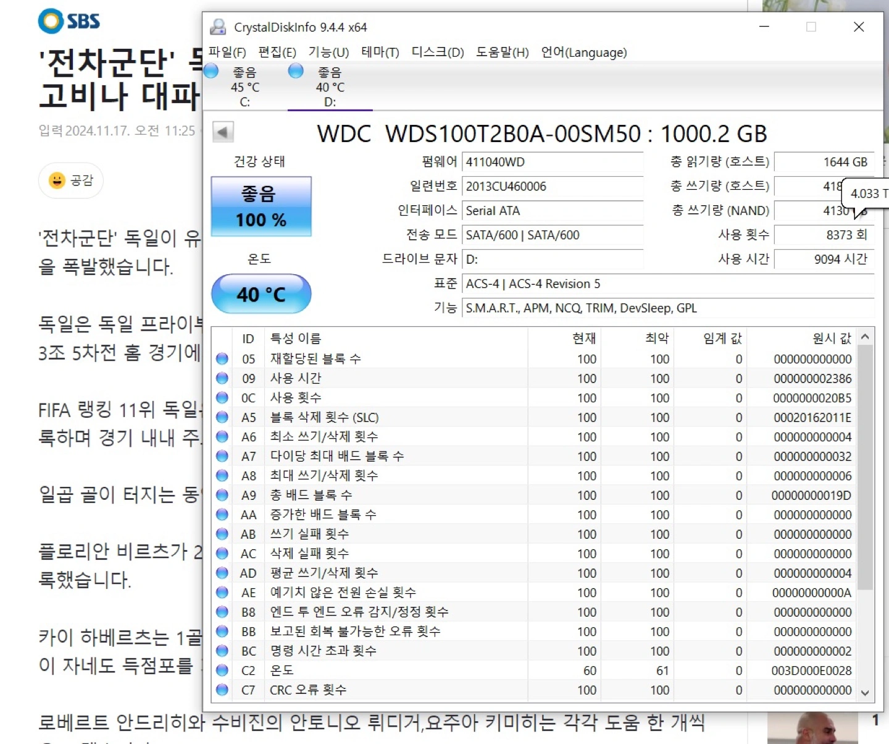889x744 pixels.
Task: Click status orb for attribute AC
Action: click(x=222, y=553)
